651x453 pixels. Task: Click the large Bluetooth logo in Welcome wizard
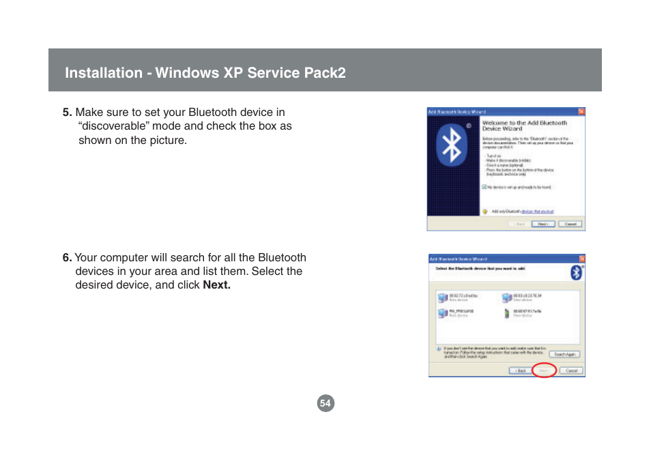pyautogui.click(x=452, y=145)
